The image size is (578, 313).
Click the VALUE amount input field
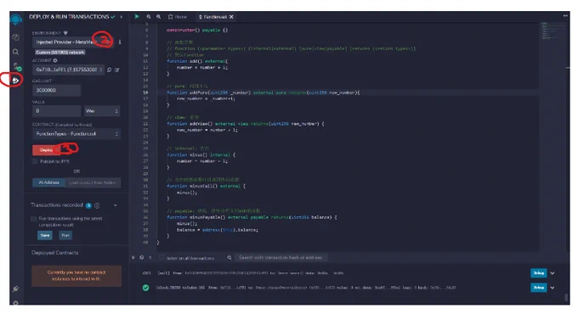(56, 111)
